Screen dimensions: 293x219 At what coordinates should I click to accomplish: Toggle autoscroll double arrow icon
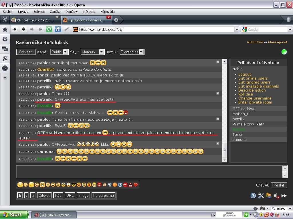point(284,196)
